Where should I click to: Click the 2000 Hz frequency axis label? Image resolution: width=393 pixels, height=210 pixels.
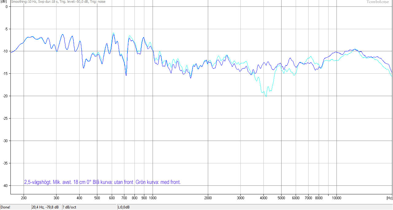[x=208, y=198]
